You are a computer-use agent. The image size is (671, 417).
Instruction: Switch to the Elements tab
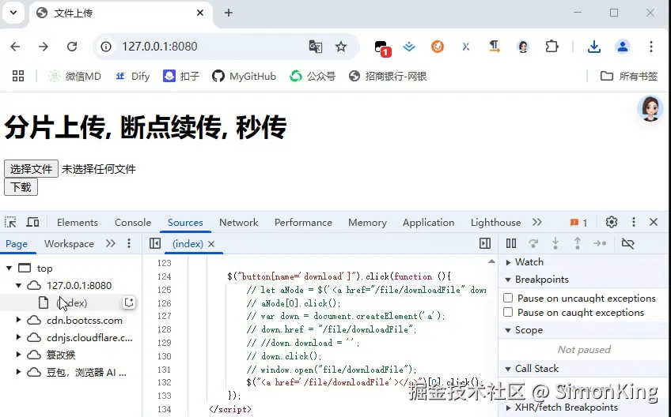pyautogui.click(x=78, y=223)
